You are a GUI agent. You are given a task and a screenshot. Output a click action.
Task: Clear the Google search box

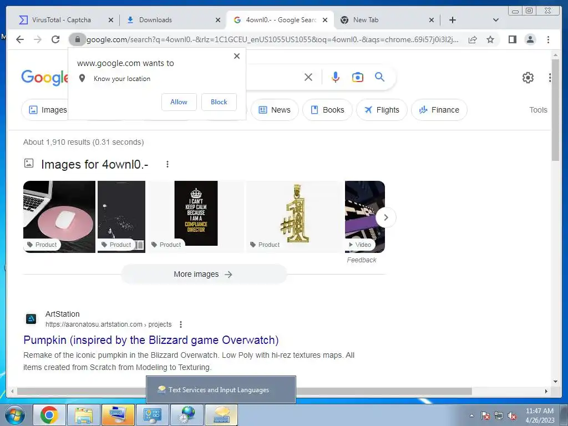coord(308,77)
